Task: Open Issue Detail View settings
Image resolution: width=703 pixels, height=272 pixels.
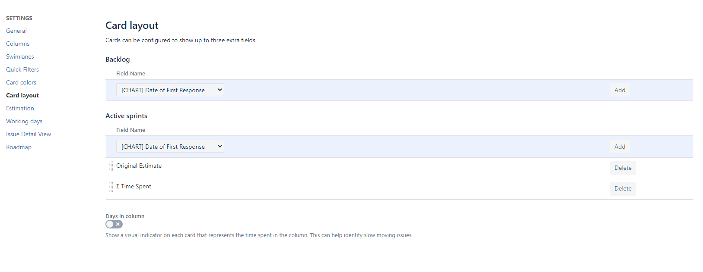Action: pos(29,134)
